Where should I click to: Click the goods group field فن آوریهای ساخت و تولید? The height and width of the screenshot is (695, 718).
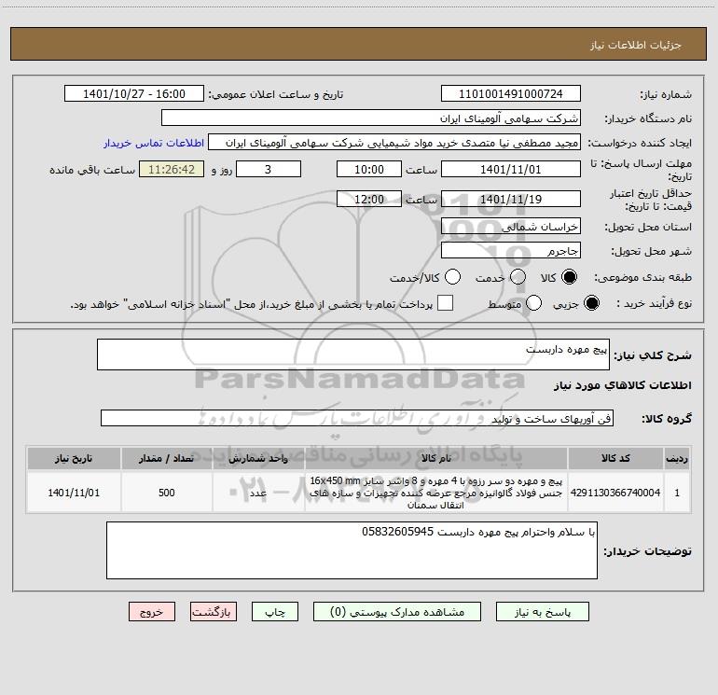point(357,418)
